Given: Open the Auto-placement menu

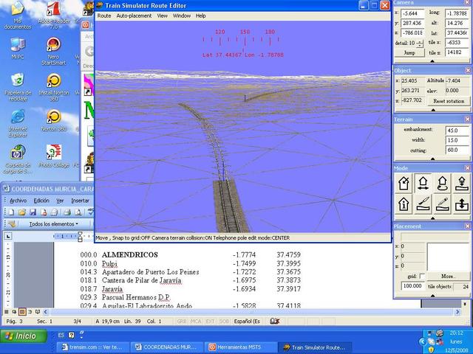Looking at the screenshot, I should pyautogui.click(x=134, y=15).
